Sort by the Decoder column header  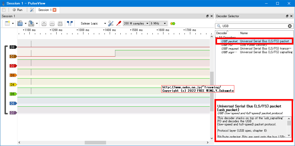[x=227, y=33]
